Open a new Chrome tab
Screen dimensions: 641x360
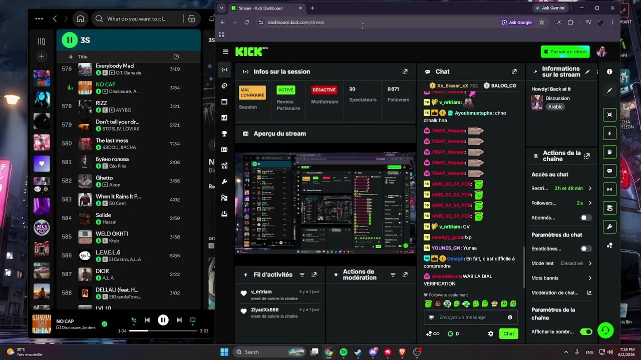coord(312,8)
